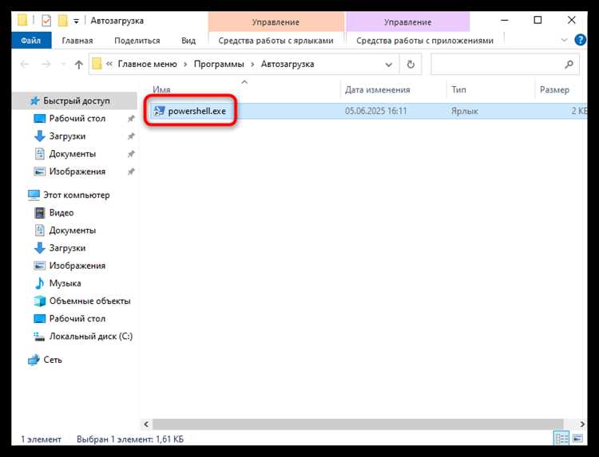This screenshot has height=457, width=599.
Task: Select Быстрый доступ in navigation pane
Action: click(x=76, y=100)
